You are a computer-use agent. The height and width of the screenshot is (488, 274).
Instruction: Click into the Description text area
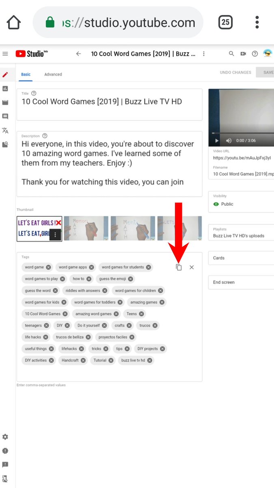click(110, 164)
